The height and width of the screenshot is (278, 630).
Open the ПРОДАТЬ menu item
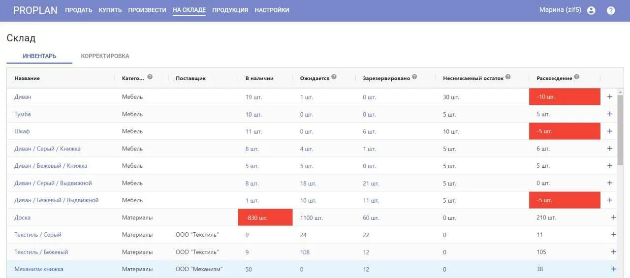79,10
